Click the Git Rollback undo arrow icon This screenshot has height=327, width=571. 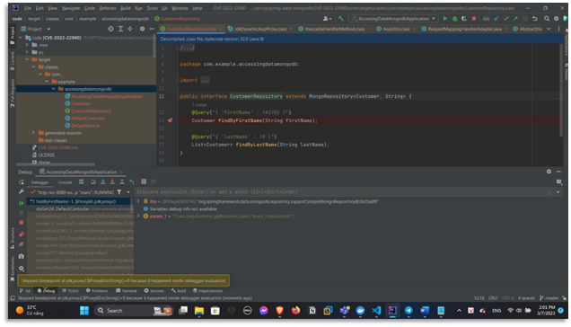[534, 19]
